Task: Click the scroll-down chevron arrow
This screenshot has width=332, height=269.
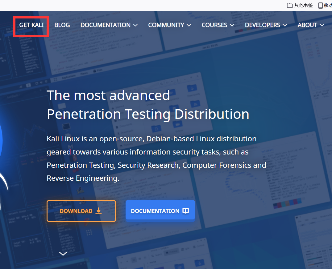Action: (63, 253)
